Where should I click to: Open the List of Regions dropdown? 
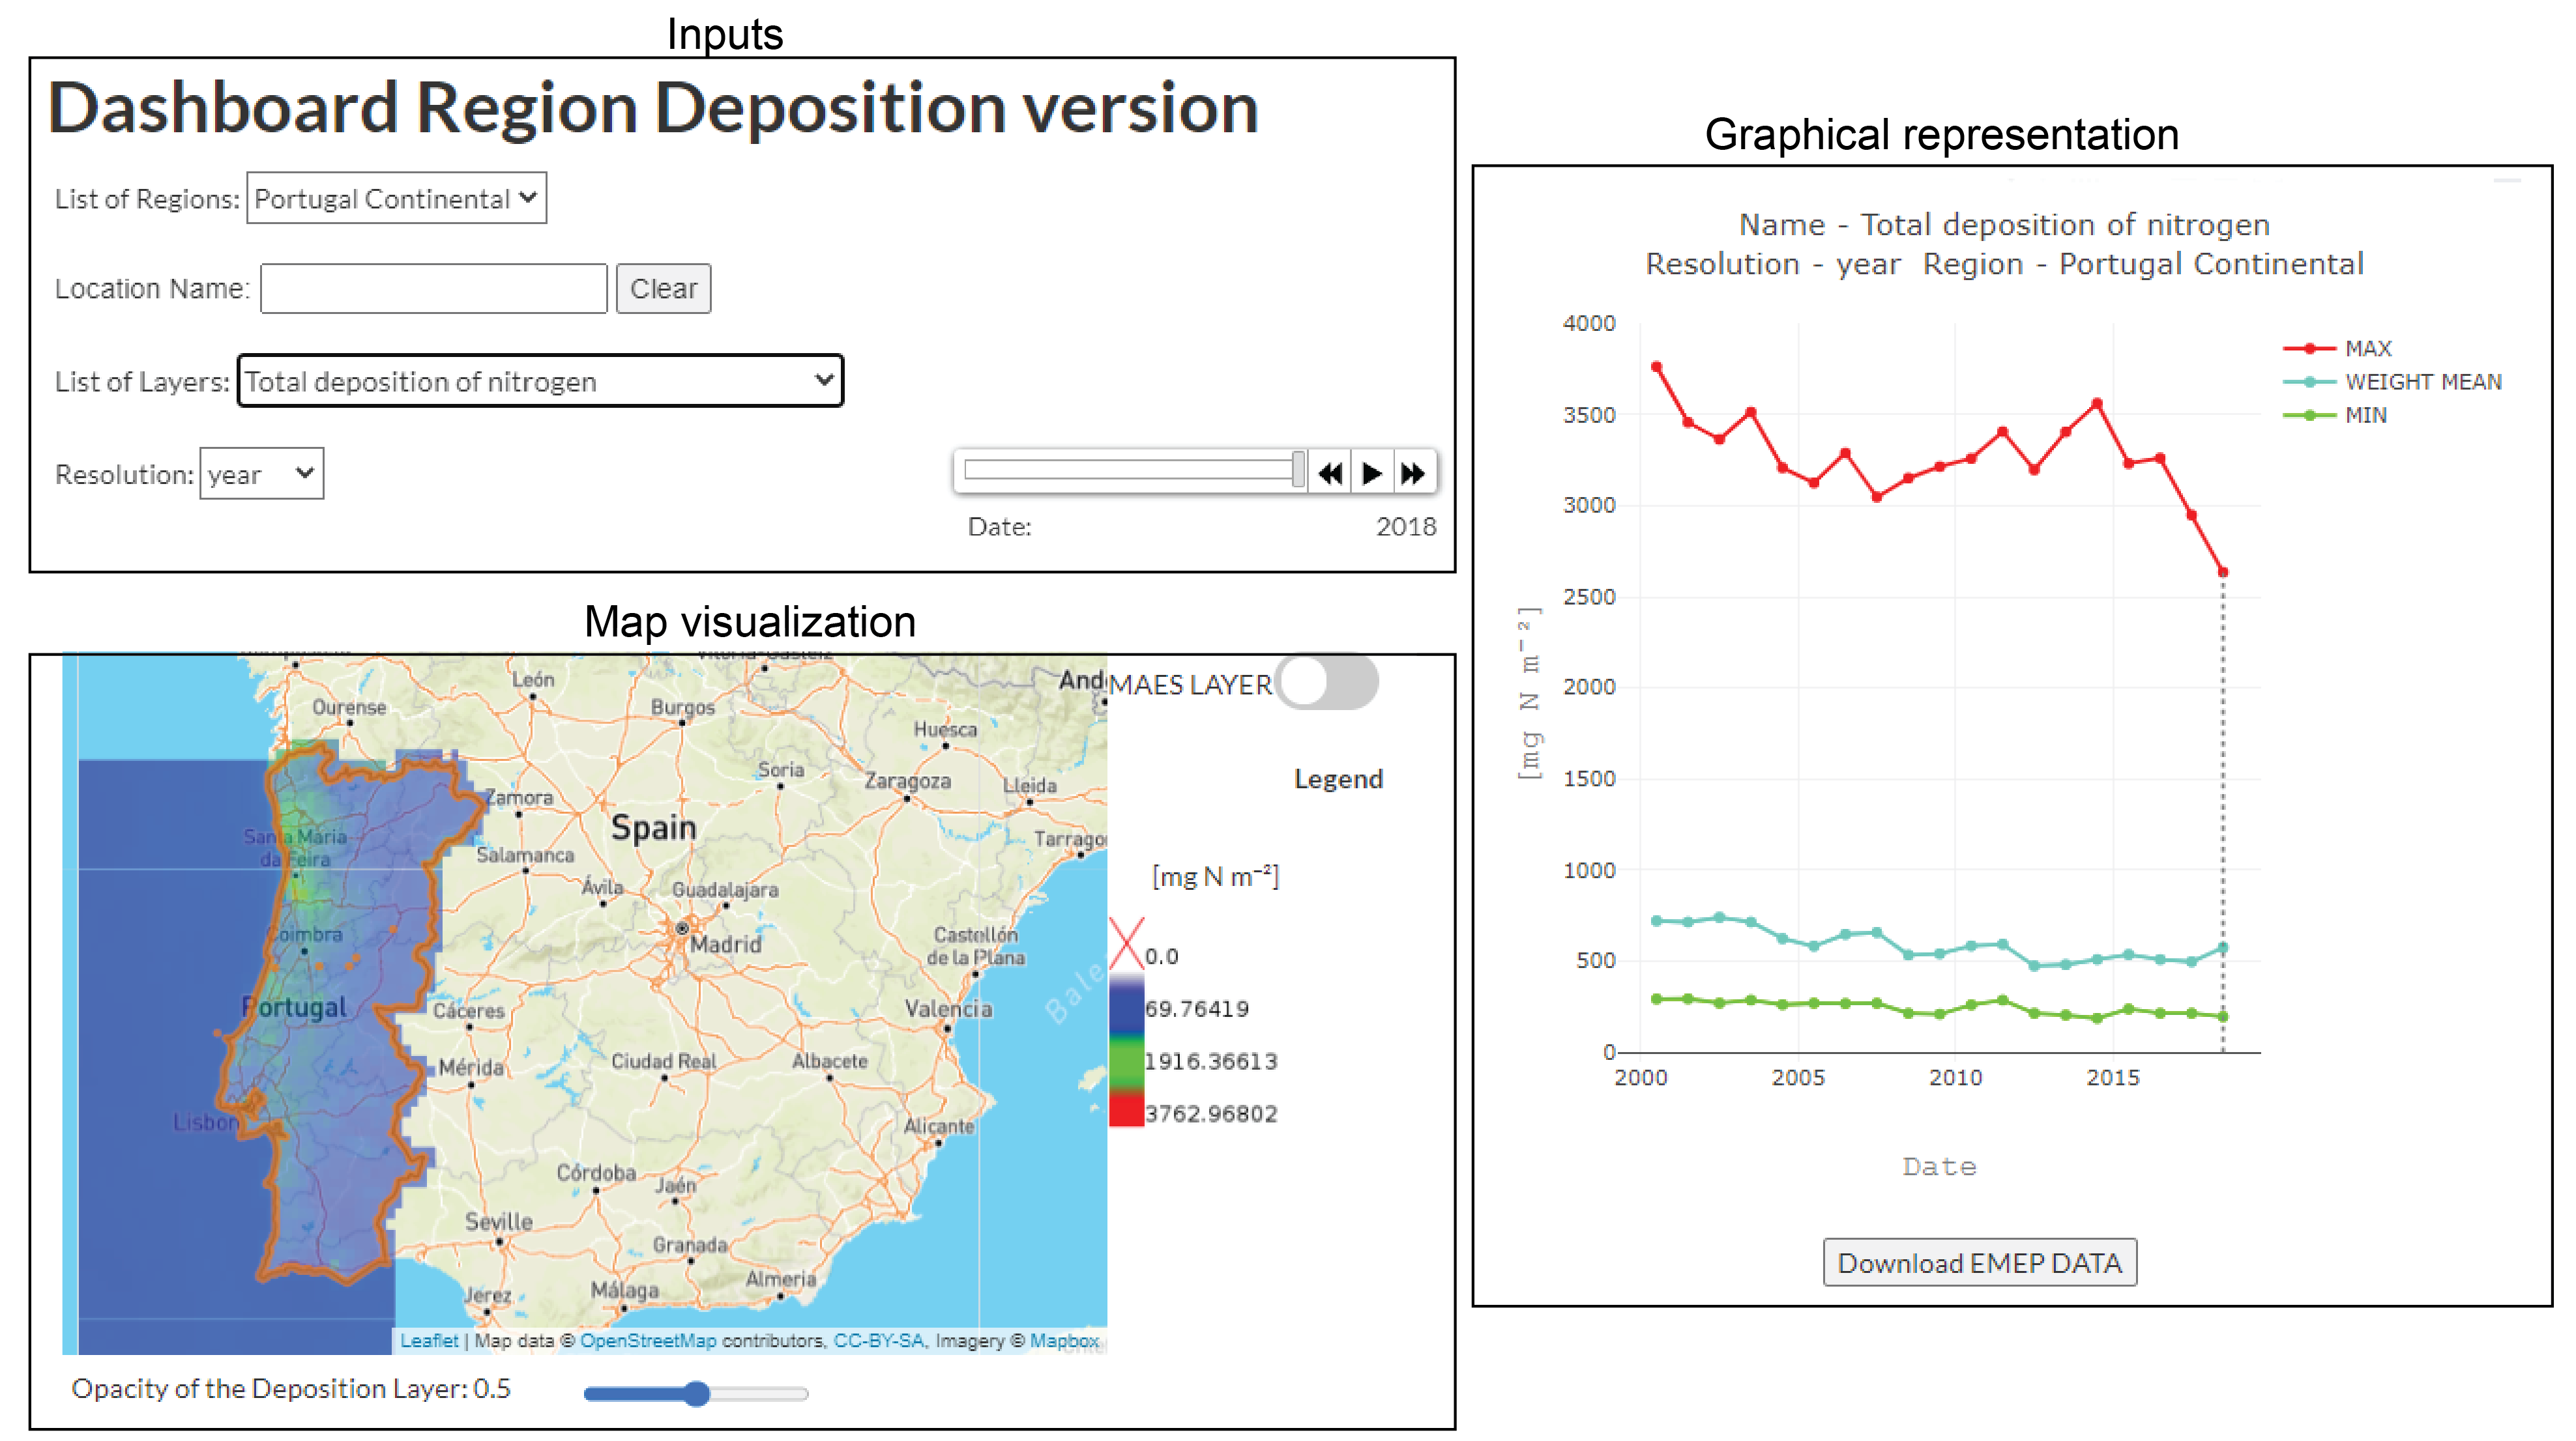click(396, 198)
